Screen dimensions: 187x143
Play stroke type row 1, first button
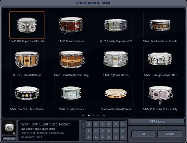pyautogui.click(x=89, y=124)
